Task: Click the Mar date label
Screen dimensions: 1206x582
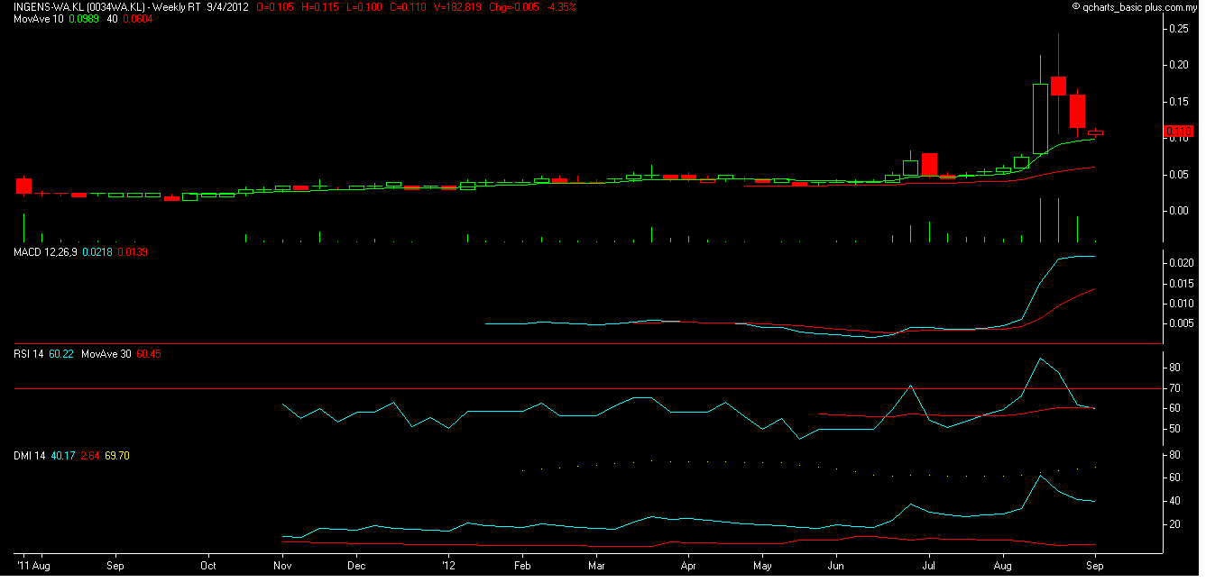Action: click(595, 567)
